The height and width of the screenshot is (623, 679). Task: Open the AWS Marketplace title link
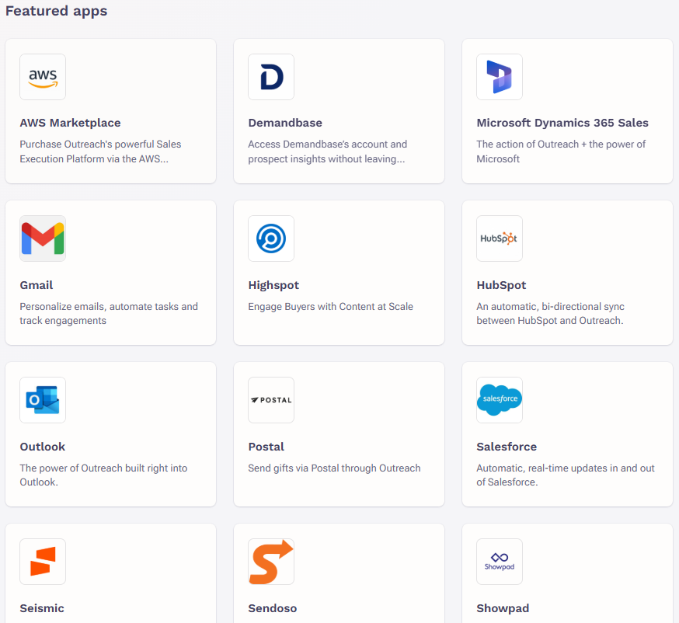point(70,123)
